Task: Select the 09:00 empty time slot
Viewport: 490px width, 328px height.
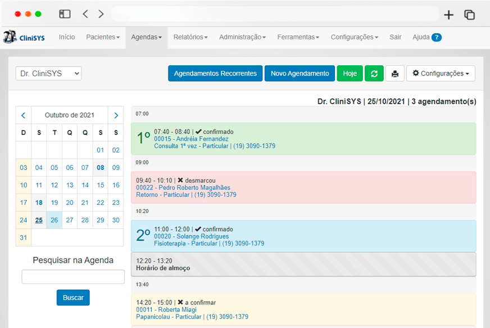Action: [303, 163]
